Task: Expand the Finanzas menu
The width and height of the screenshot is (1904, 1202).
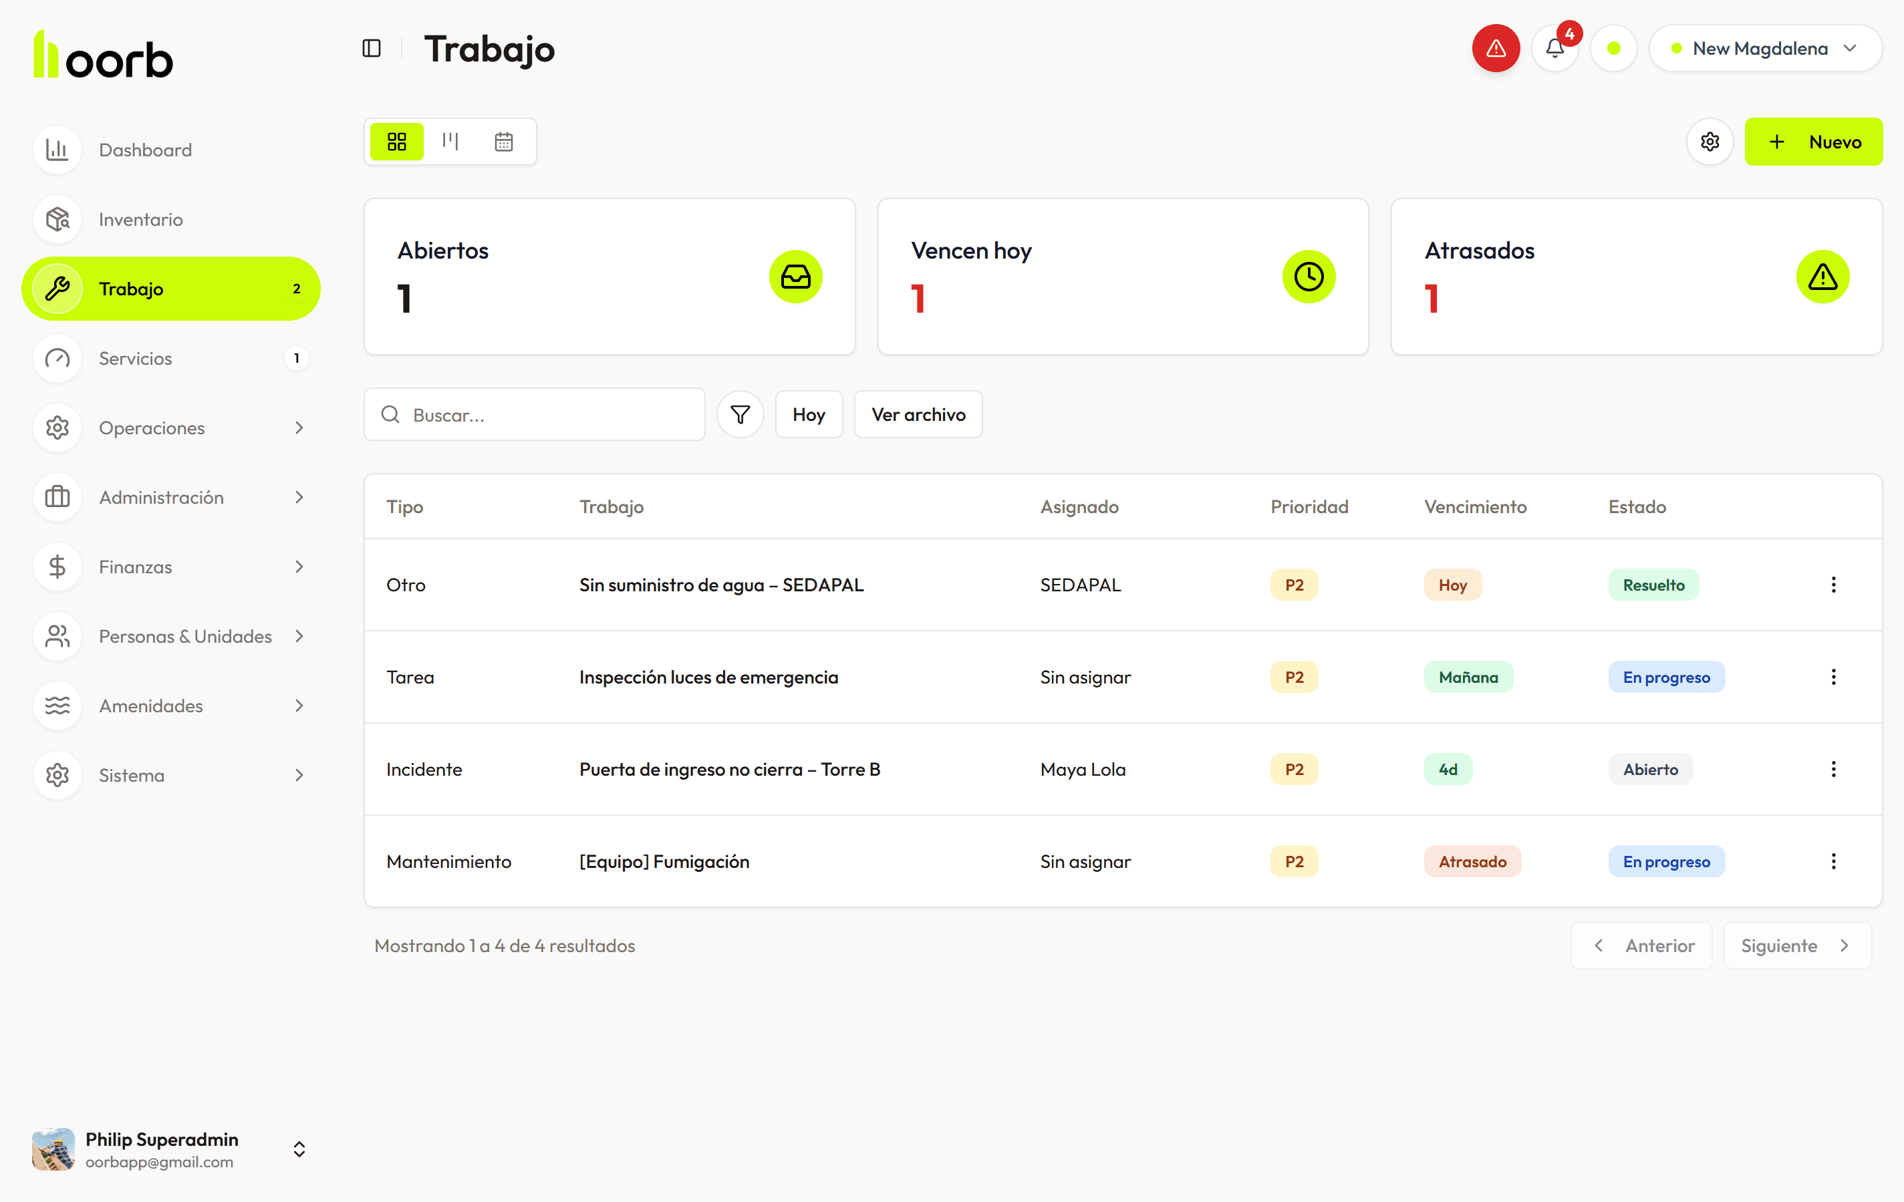Action: click(x=135, y=567)
